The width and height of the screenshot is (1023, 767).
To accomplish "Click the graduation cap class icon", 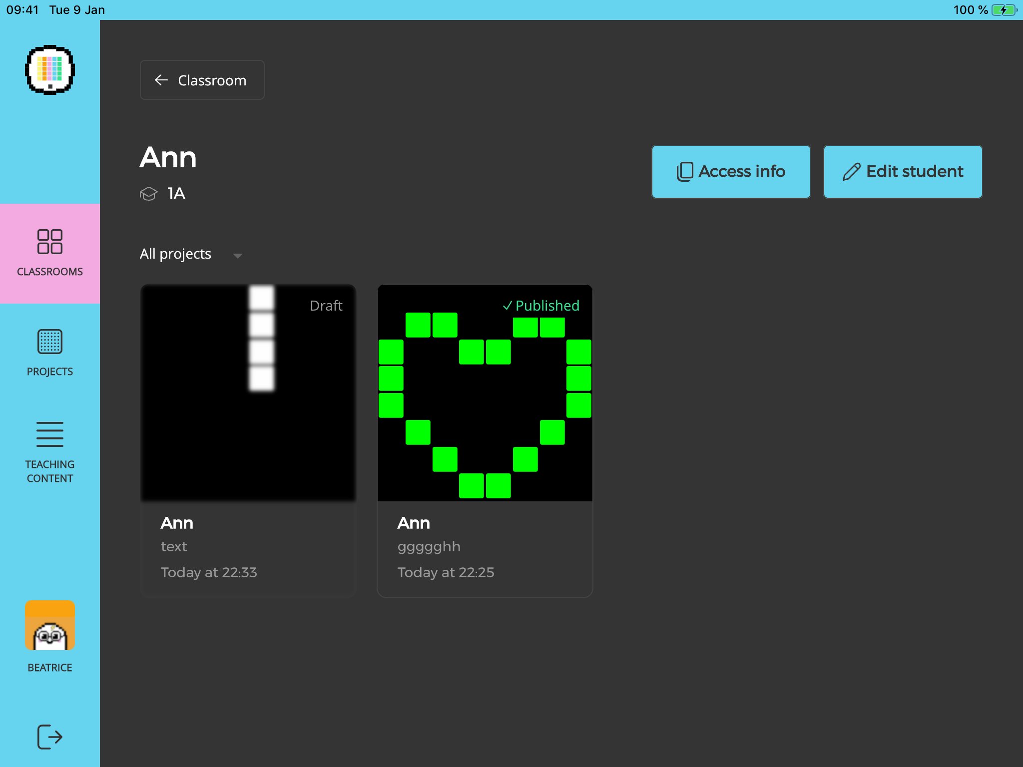I will click(148, 194).
